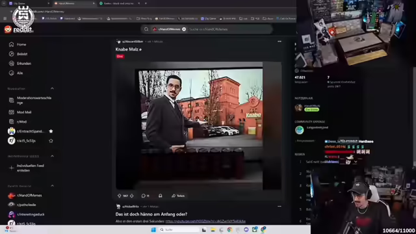Collapse the Individuelle Feeds section chevron
Image resolution: width=416 pixels, height=234 pixels.
52,156
